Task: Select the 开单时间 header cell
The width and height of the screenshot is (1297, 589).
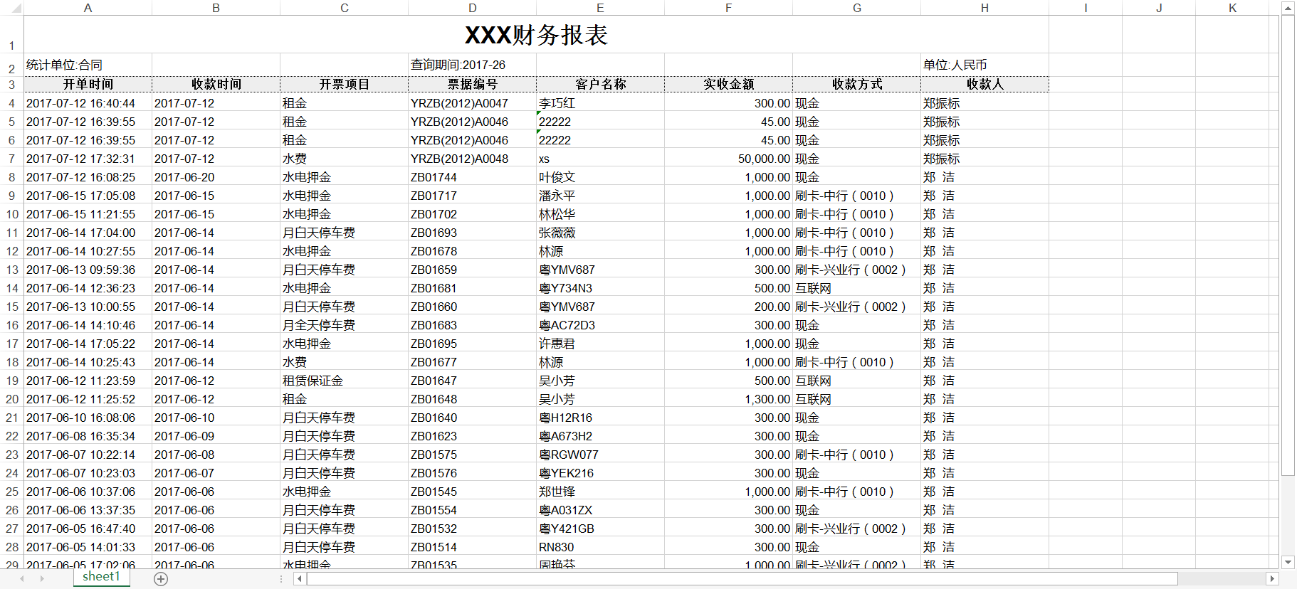Action: pyautogui.click(x=88, y=84)
